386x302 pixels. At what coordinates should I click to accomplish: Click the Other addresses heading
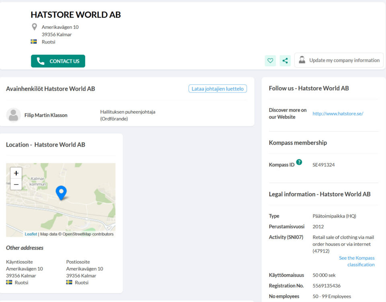[x=25, y=248]
